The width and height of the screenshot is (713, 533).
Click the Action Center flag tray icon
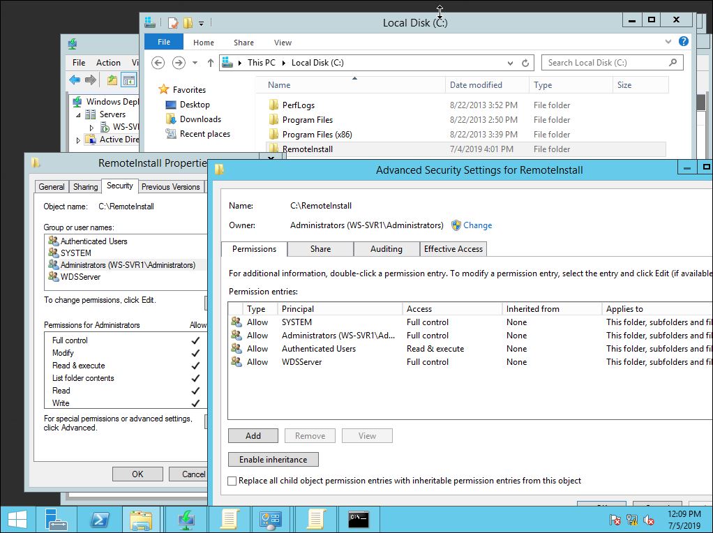tap(615, 519)
